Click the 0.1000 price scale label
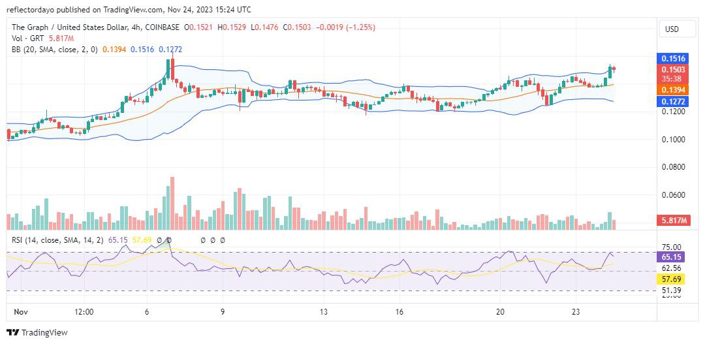 (x=672, y=140)
